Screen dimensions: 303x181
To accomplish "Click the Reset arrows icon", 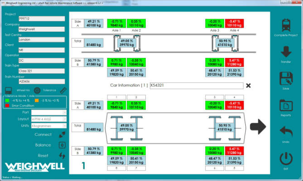I will [x=63, y=156].
